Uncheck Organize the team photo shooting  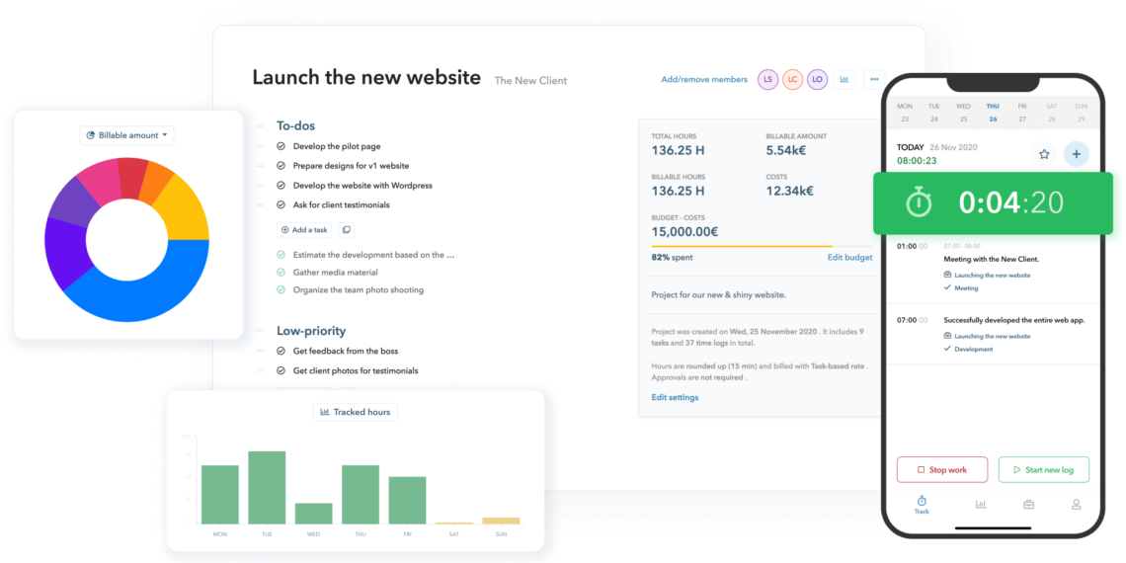pos(281,290)
